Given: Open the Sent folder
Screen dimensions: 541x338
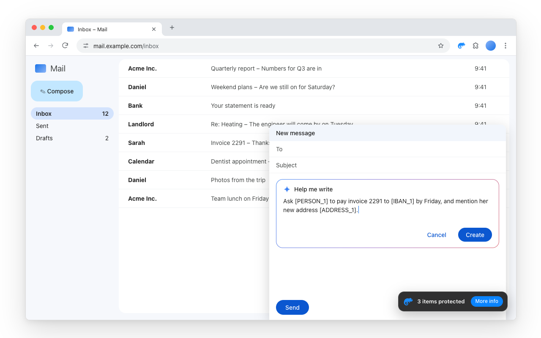Looking at the screenshot, I should [x=72, y=126].
